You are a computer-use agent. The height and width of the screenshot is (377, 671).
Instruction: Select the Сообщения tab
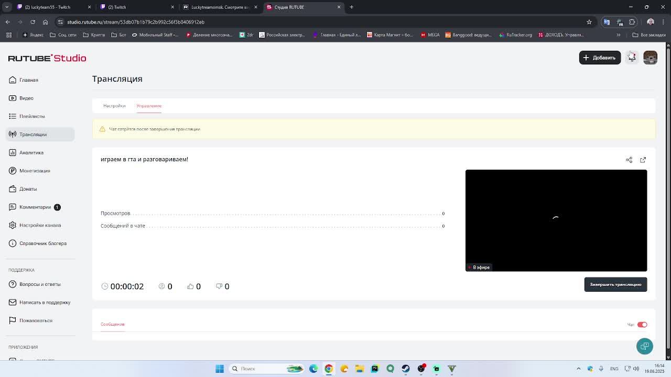click(x=112, y=324)
